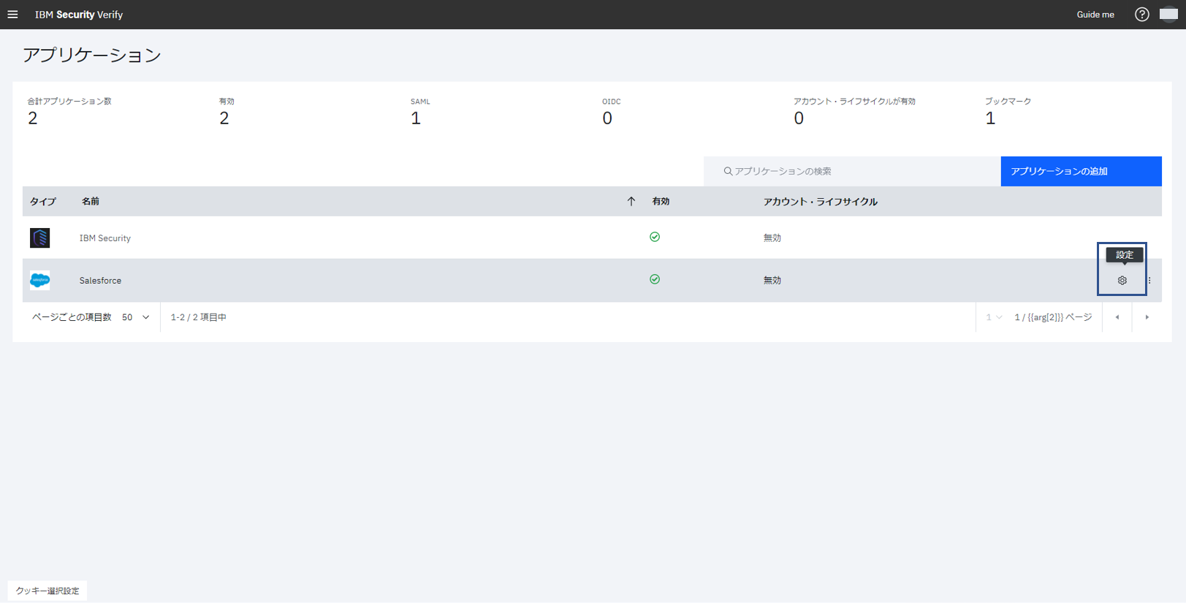Viewport: 1186px width, 603px height.
Task: Open the hamburger navigation menu
Action: pyautogui.click(x=12, y=15)
